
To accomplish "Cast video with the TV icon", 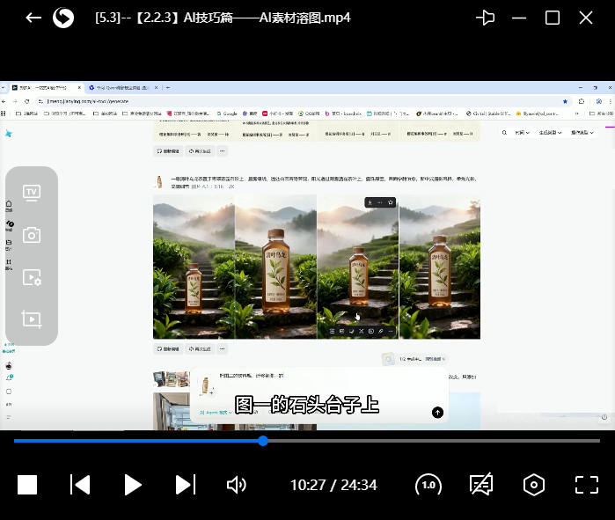I will 32,193.
